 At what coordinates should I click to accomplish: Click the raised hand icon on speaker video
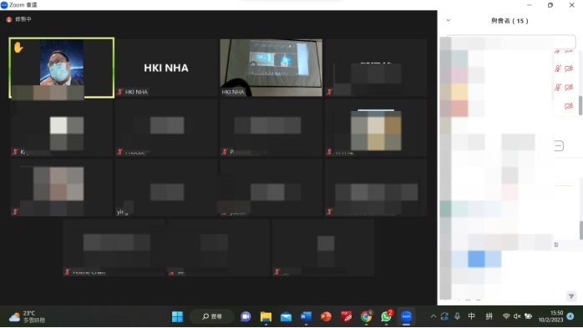(x=18, y=48)
